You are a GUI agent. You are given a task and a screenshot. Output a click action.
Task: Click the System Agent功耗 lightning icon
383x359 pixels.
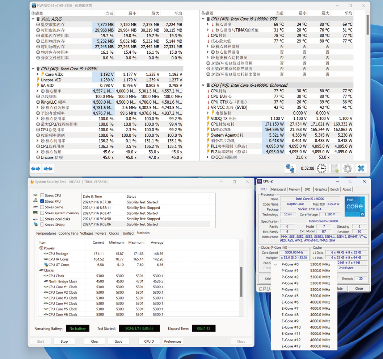click(x=209, y=135)
